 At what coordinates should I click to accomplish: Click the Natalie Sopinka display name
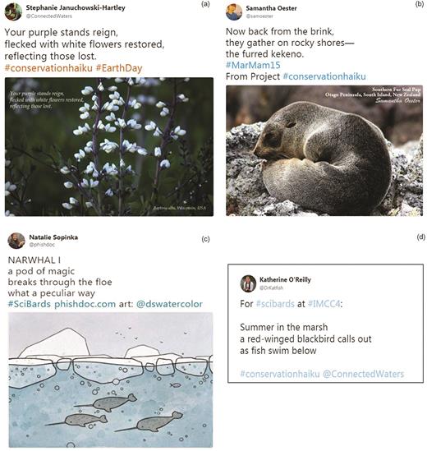53,237
